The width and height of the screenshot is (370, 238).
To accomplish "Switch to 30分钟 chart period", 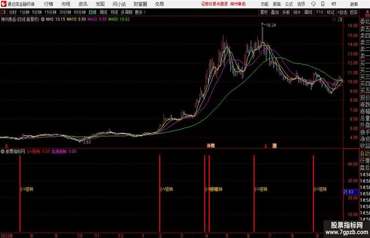I will [x=65, y=12].
